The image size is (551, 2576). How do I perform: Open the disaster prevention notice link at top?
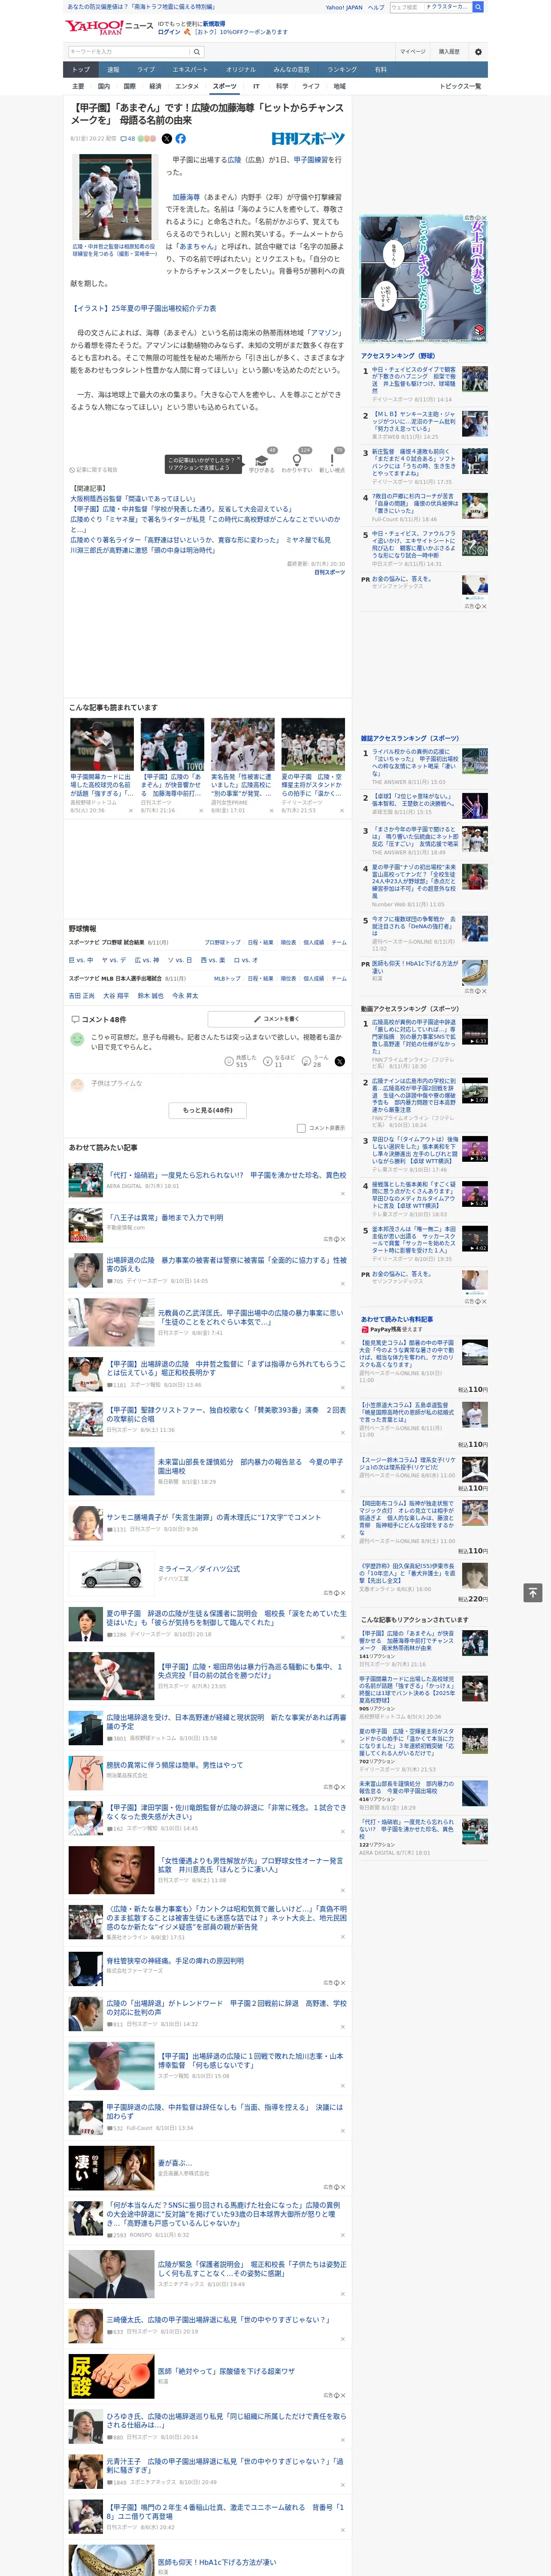tap(141, 6)
